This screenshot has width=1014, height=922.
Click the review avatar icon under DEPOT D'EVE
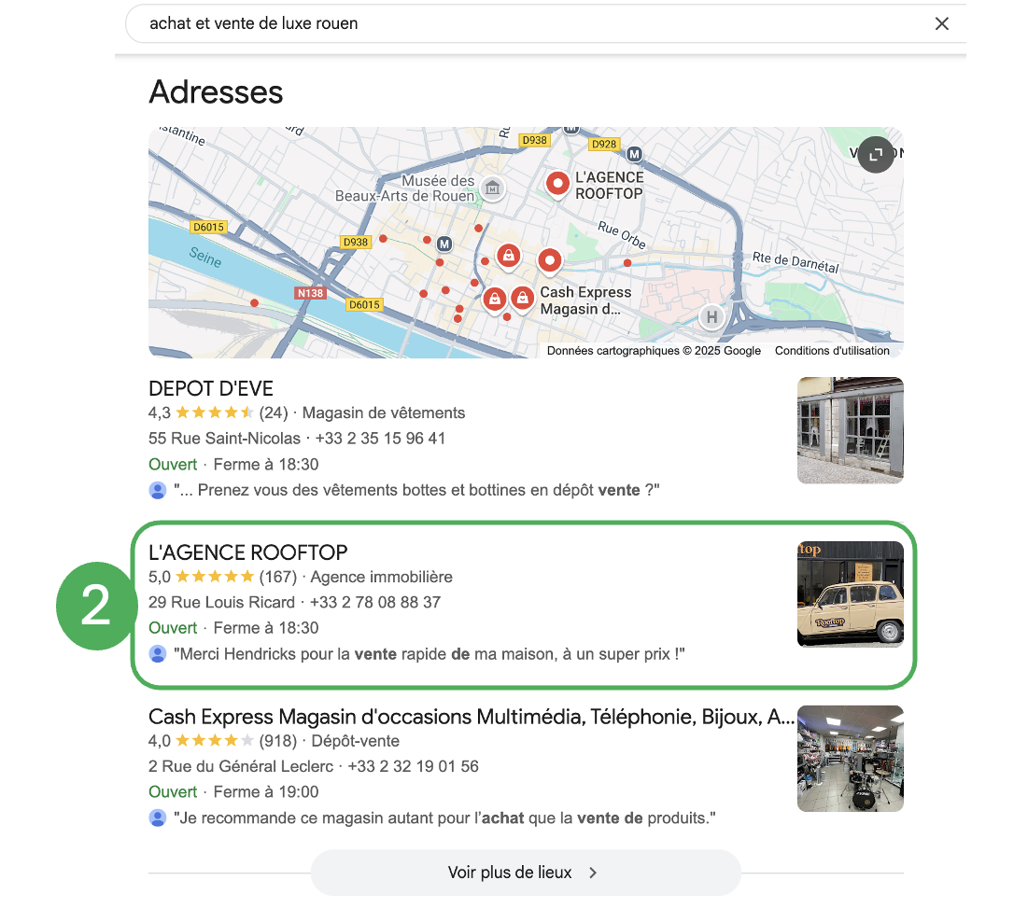[x=158, y=491]
